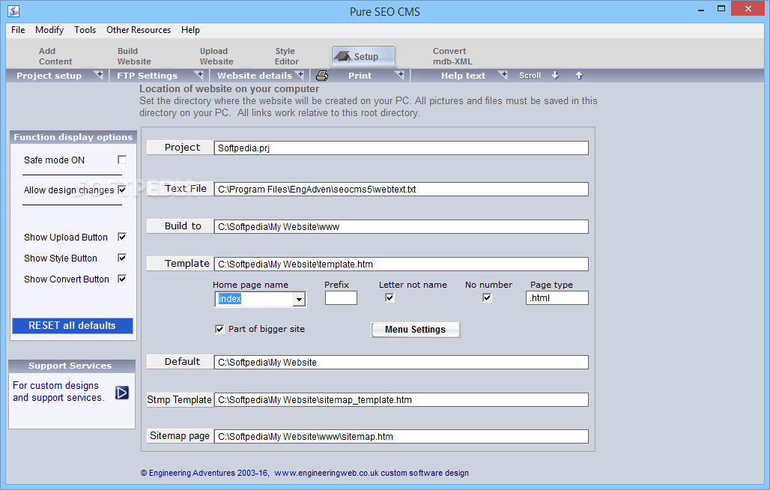Open the Tools menu
The image size is (770, 490).
coord(85,30)
